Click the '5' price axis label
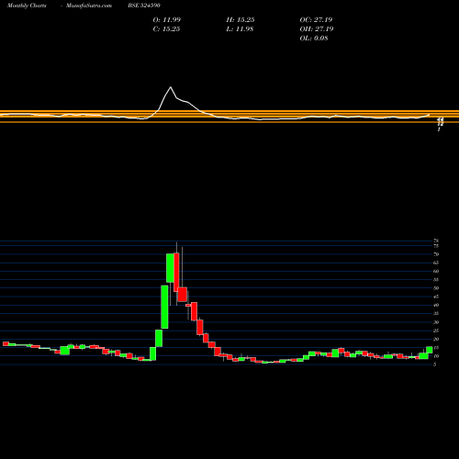Screen dimensions: 459x459 click(x=435, y=364)
